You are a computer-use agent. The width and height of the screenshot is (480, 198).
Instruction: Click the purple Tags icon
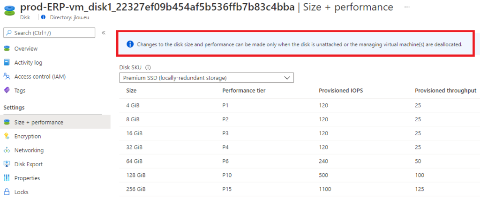click(x=7, y=90)
